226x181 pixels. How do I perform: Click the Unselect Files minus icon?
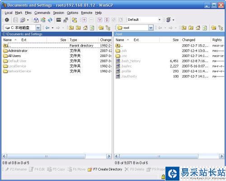coord(91,20)
